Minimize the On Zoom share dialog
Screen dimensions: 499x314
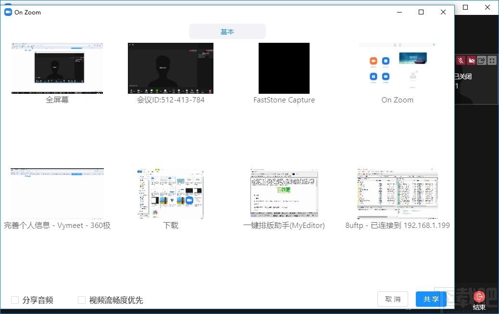pyautogui.click(x=399, y=12)
